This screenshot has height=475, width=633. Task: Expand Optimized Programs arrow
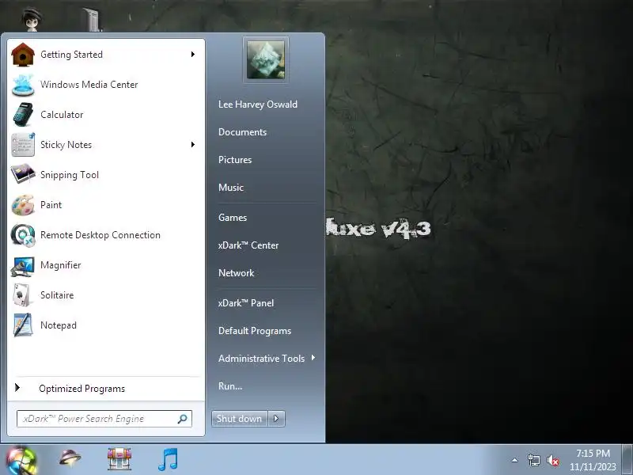pyautogui.click(x=17, y=388)
